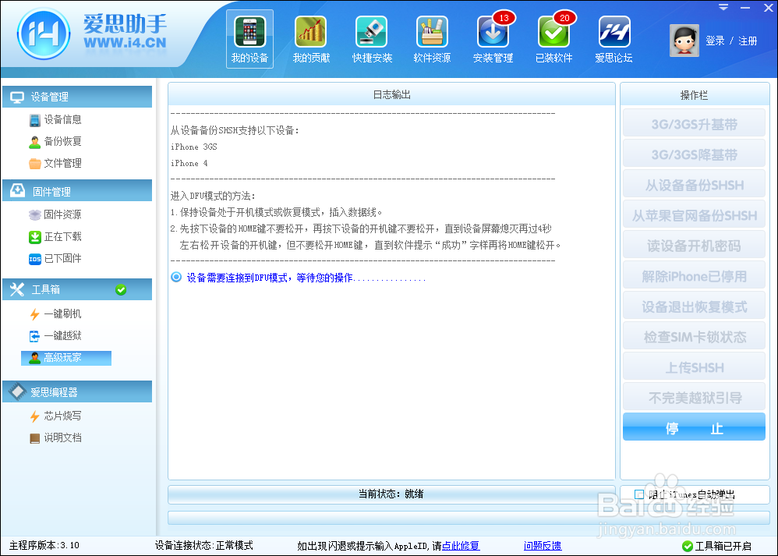Click 从苹果官网备份SHSH button
Image resolution: width=778 pixels, height=556 pixels.
pyautogui.click(x=694, y=215)
